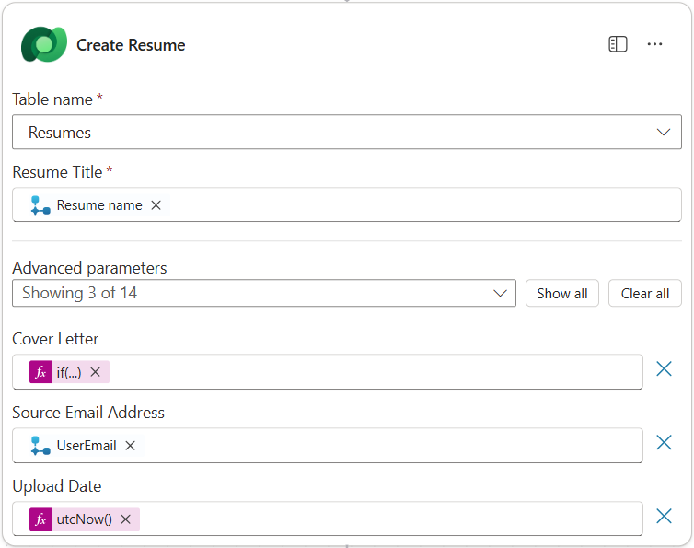Delete the Cover Letter parameter

664,369
